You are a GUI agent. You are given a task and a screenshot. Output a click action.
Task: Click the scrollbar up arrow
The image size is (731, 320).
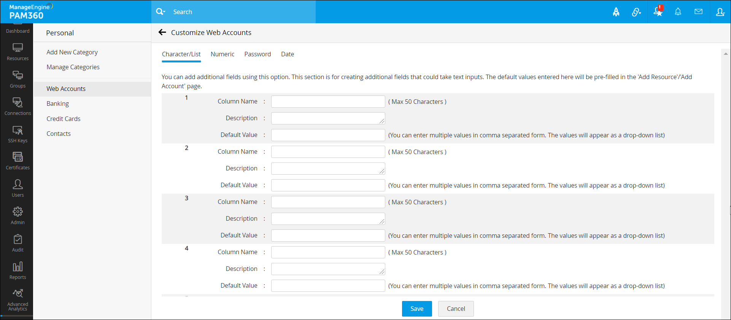click(x=726, y=54)
